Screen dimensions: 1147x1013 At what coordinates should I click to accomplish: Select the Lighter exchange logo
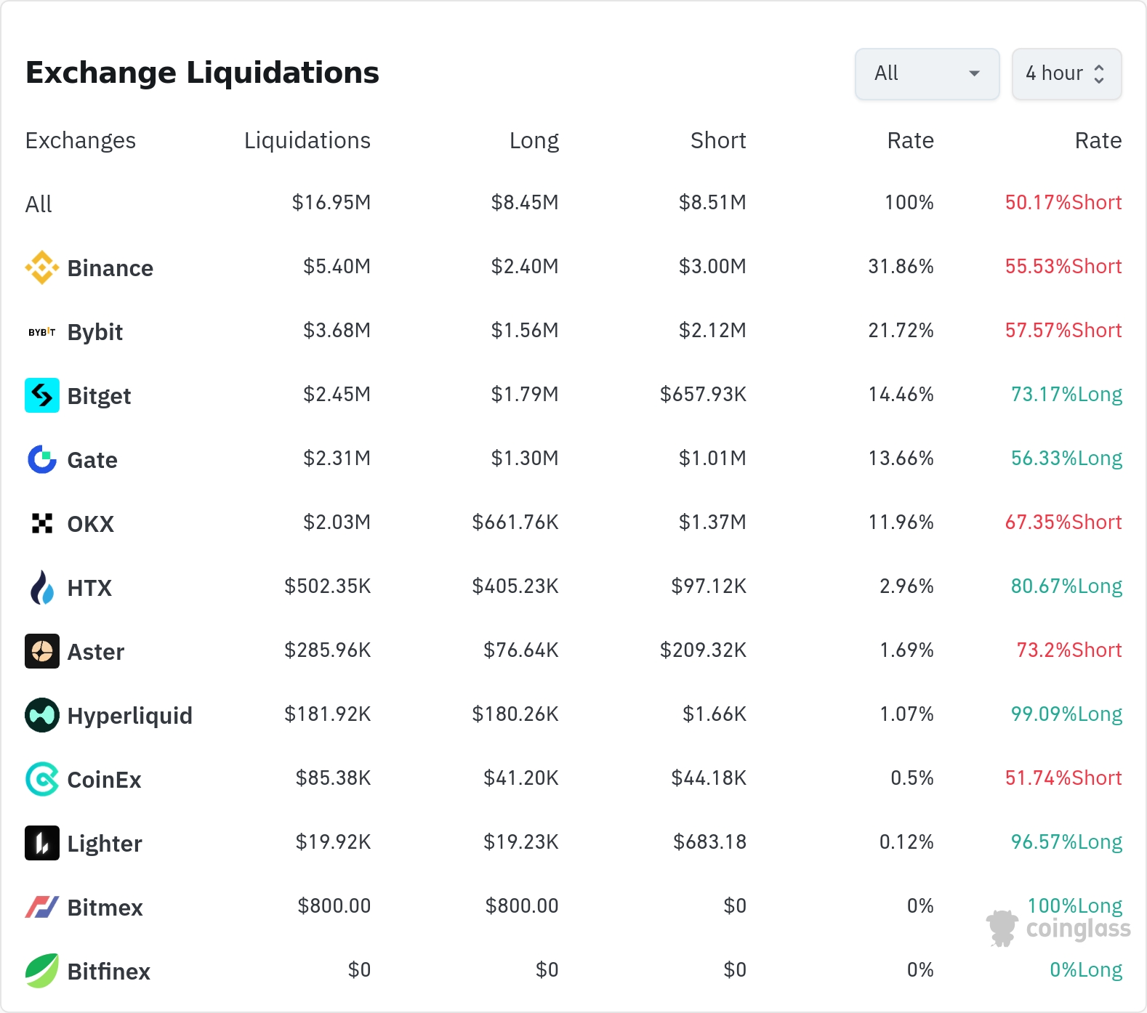42,843
